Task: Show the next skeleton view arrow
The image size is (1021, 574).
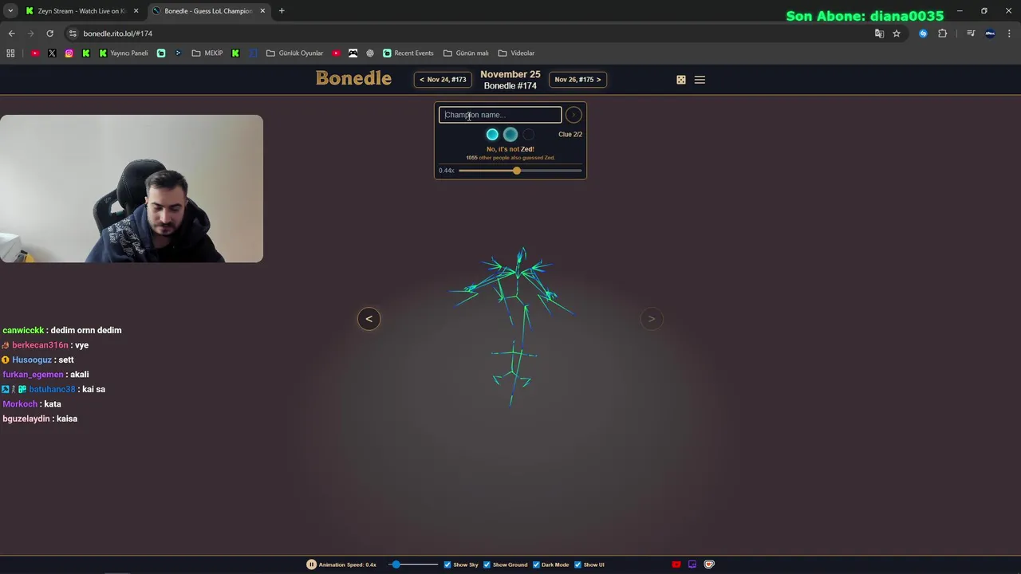Action: point(651,319)
